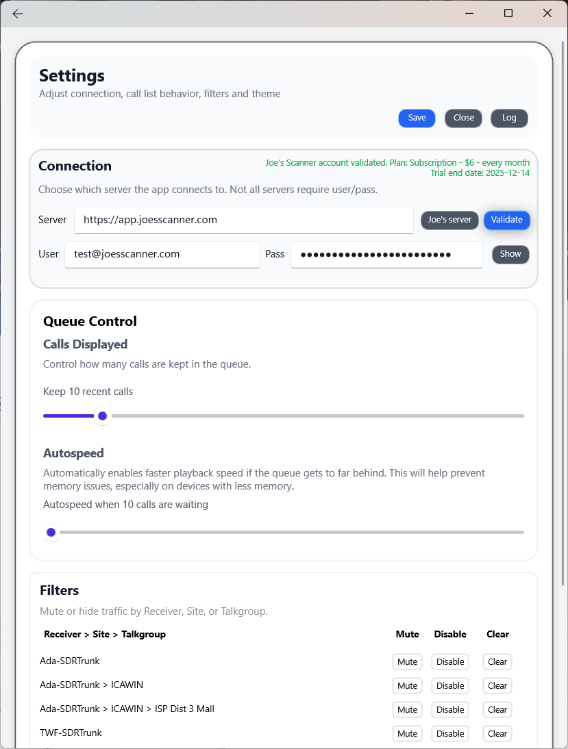Viewport: 568px width, 749px height.
Task: Maximize the application window
Action: click(508, 13)
